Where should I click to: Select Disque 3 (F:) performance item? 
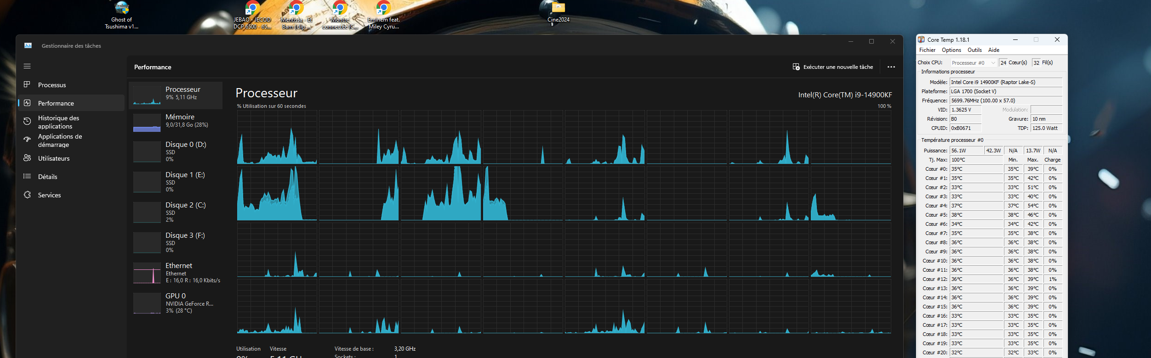tap(176, 242)
